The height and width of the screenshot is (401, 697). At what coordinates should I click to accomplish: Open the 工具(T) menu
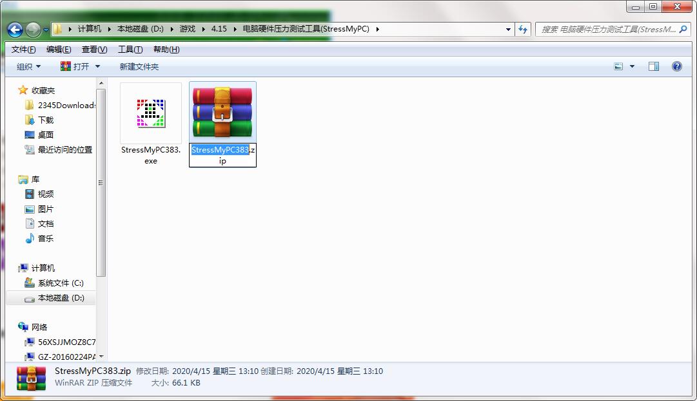(130, 49)
